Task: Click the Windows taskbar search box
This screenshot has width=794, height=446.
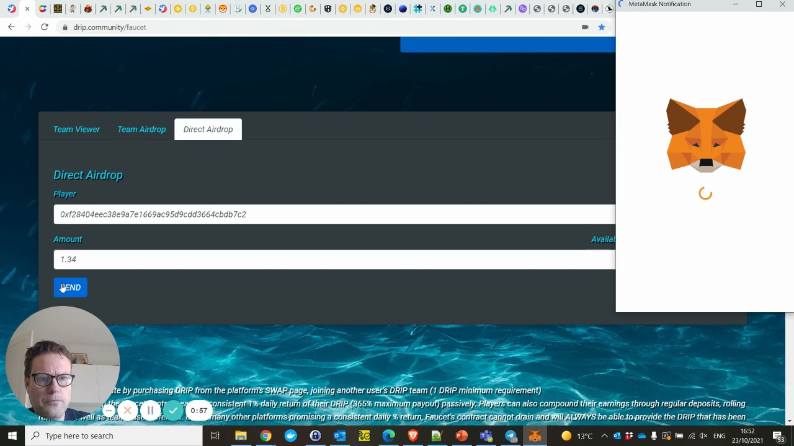Action: 114,435
